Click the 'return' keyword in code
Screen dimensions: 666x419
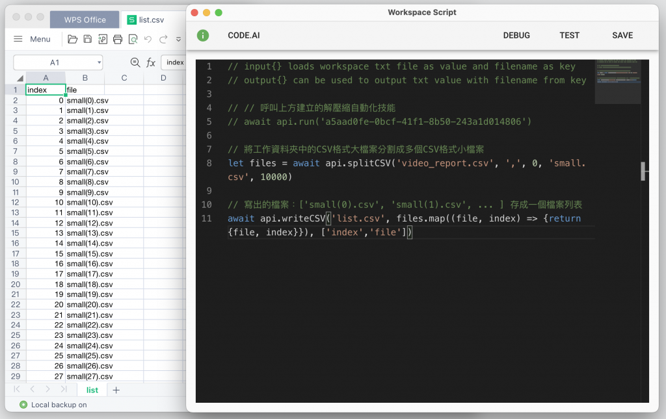point(565,218)
